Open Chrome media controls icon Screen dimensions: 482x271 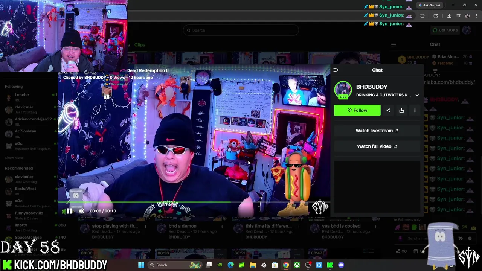pos(458,16)
